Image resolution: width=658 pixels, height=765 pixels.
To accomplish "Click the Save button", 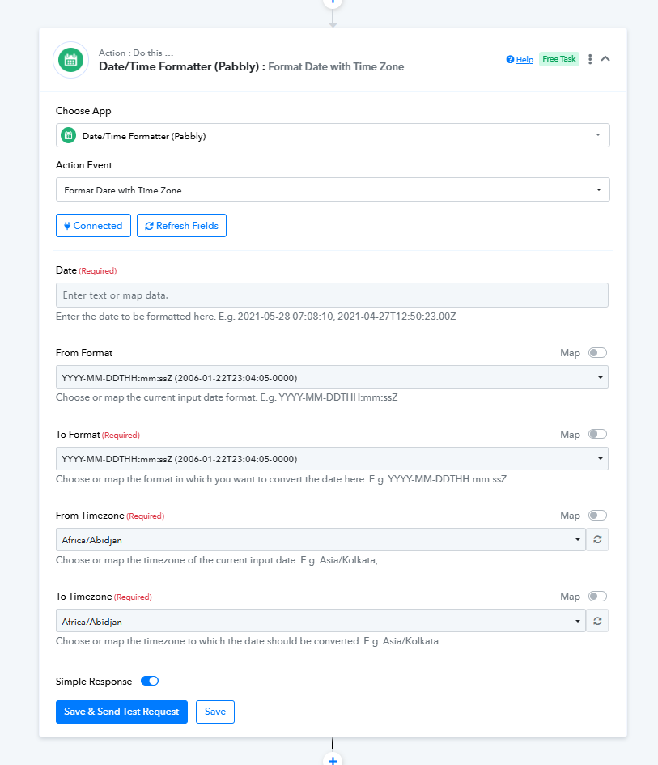I will (x=215, y=712).
